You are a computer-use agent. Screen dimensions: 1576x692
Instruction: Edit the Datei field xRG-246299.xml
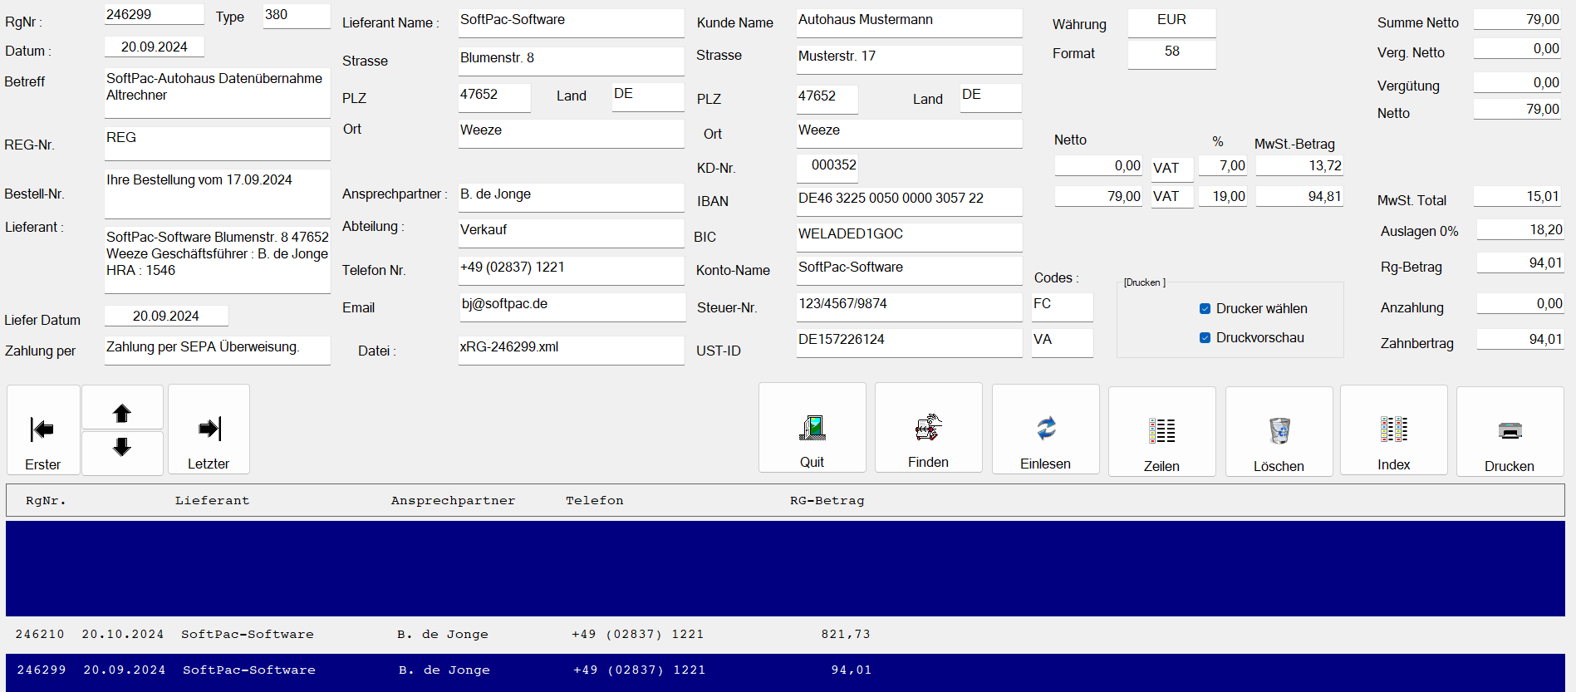[572, 351]
